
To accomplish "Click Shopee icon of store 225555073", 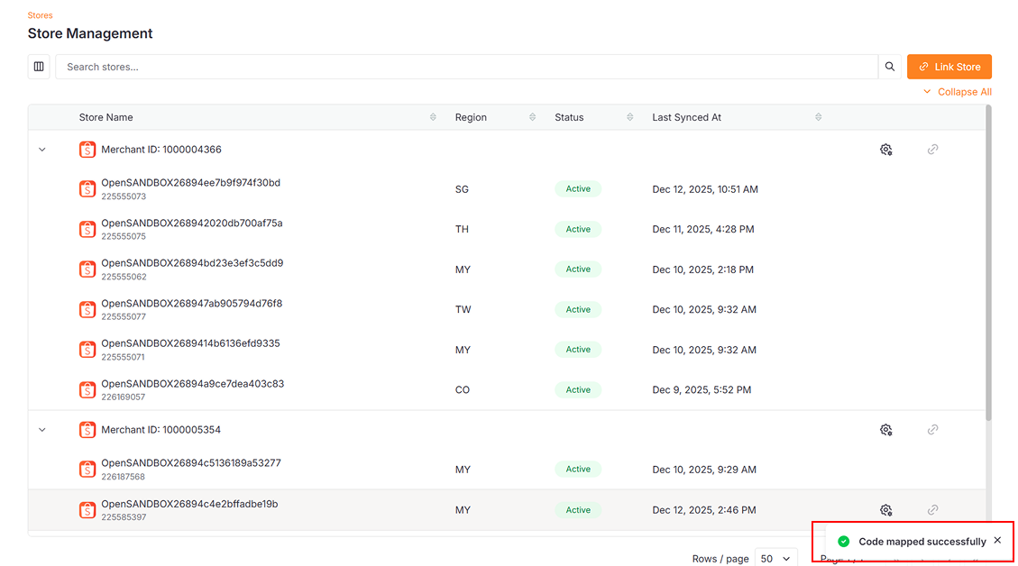I will click(x=87, y=189).
